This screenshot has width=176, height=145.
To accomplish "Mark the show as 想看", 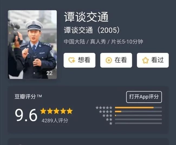I will coord(79,60).
